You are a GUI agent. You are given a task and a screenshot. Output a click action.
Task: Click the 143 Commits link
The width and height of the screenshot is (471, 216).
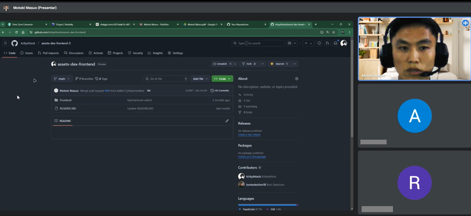point(220,91)
